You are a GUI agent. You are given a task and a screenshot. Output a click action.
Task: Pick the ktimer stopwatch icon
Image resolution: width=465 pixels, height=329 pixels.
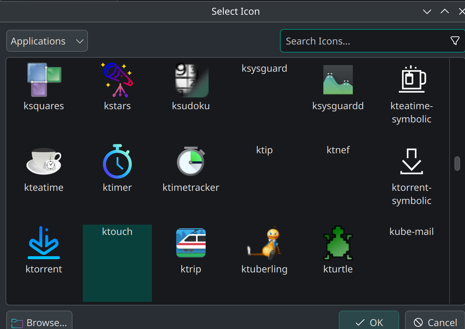(x=117, y=161)
